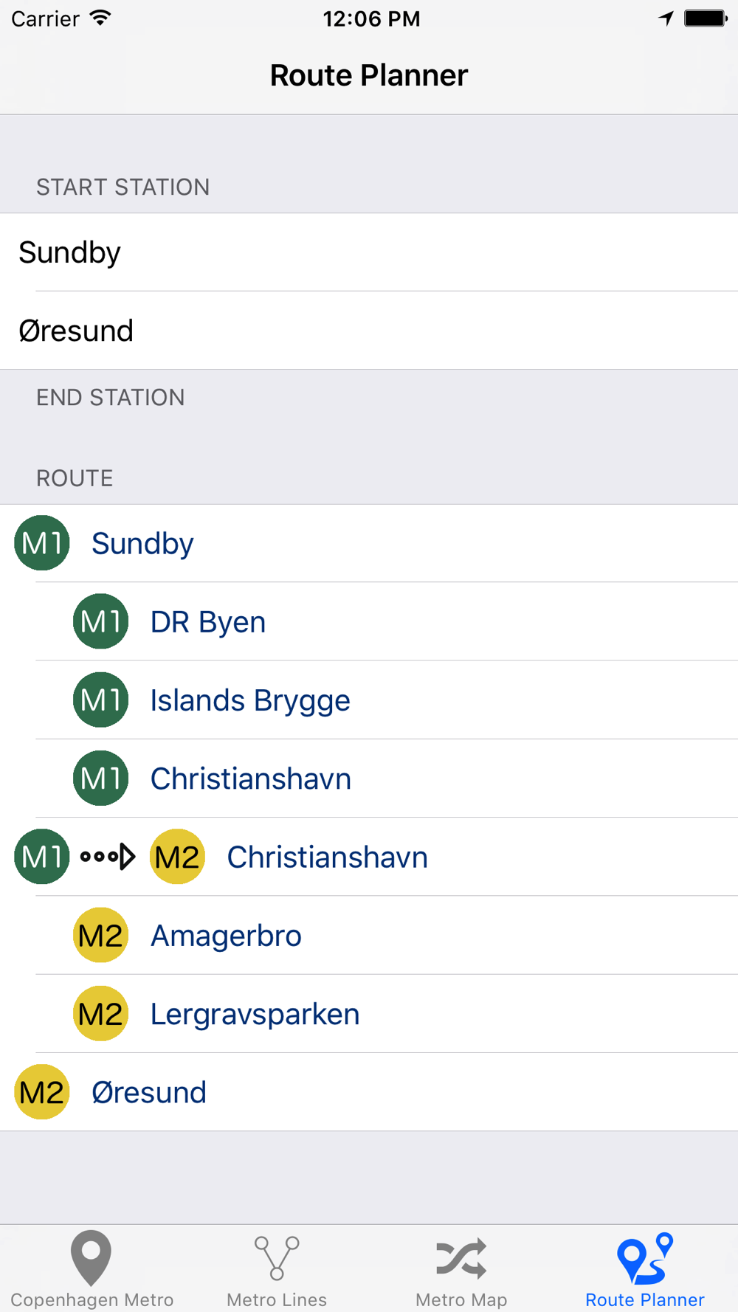Open Amagerbro station in route
This screenshot has height=1312, width=738.
226,936
